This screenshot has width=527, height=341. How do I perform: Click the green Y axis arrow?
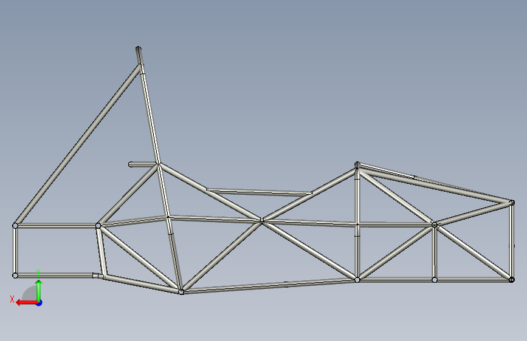(39, 290)
